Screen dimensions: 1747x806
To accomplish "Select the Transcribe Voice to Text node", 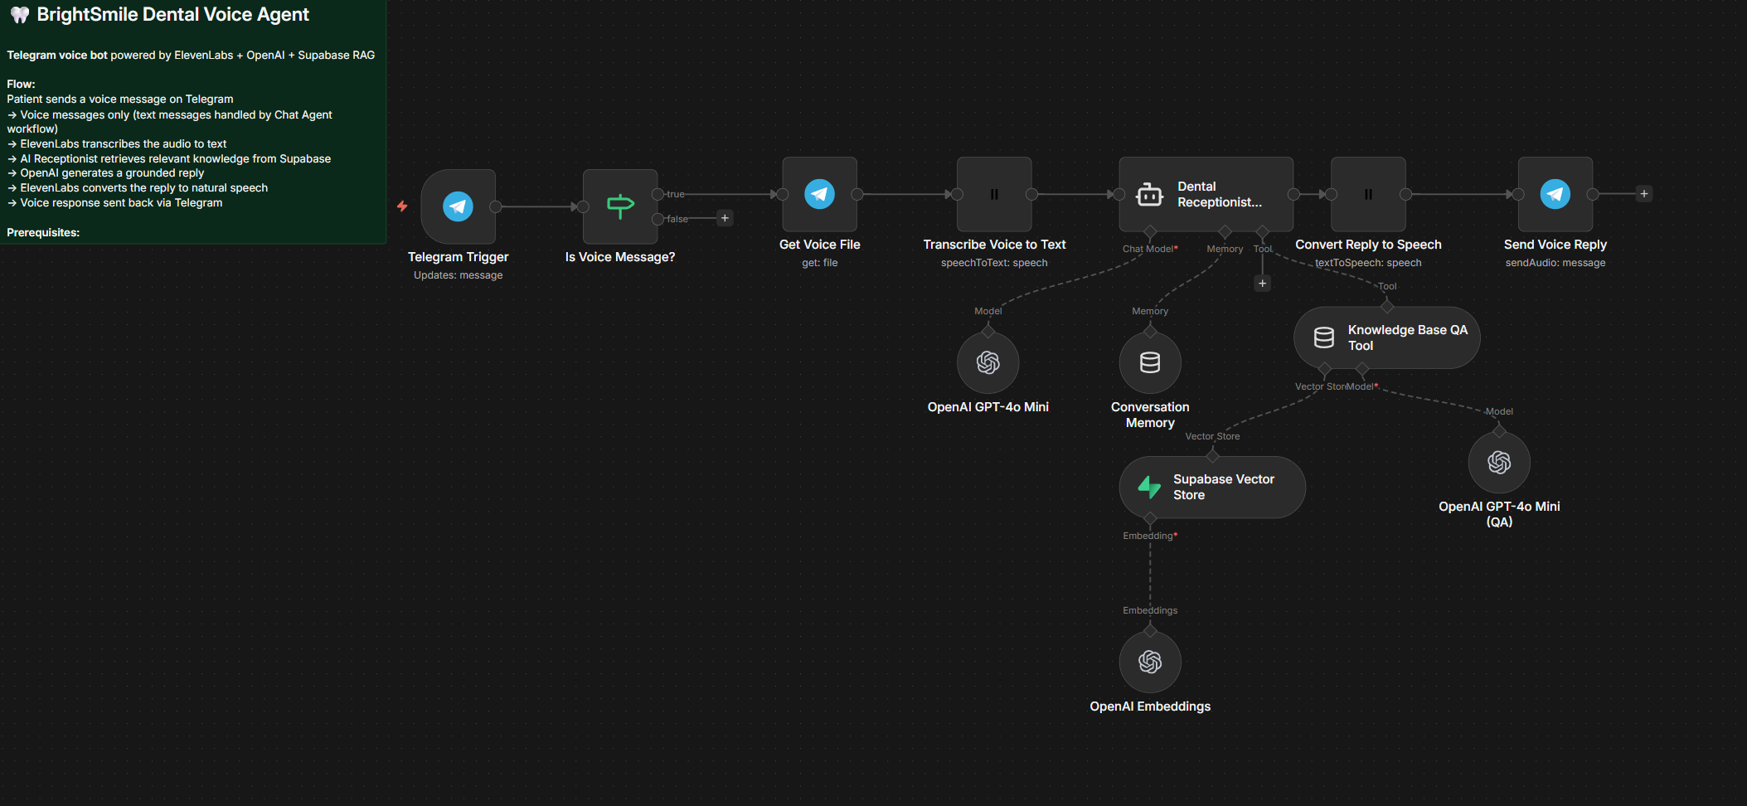I will pos(994,194).
